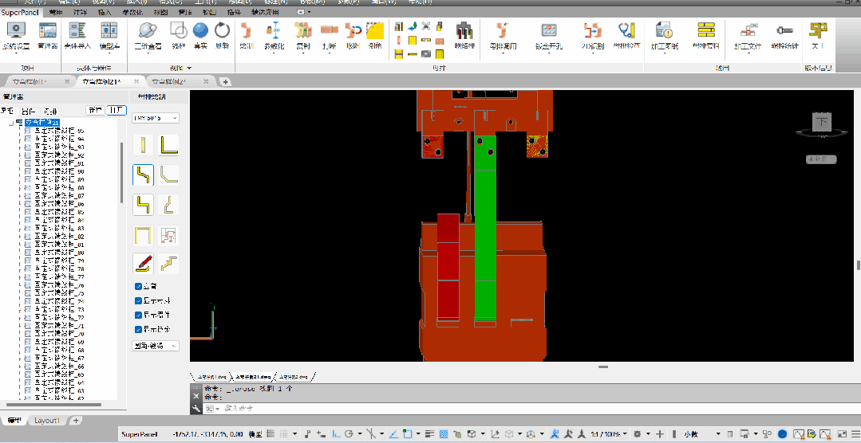Open the 管理器 manager icon in ribbon
Viewport: 861px width, 443px height.
[47, 30]
